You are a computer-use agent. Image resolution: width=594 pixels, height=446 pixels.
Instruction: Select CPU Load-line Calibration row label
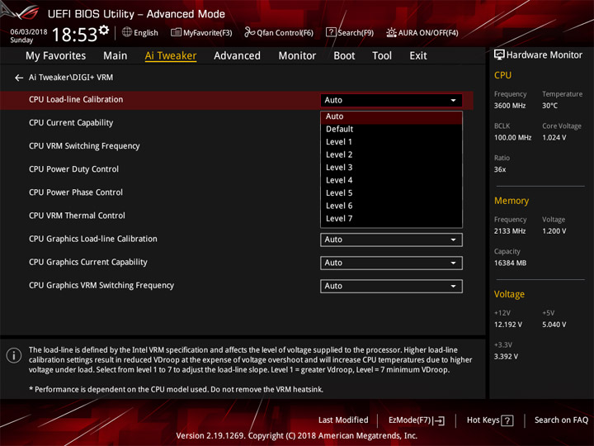76,100
